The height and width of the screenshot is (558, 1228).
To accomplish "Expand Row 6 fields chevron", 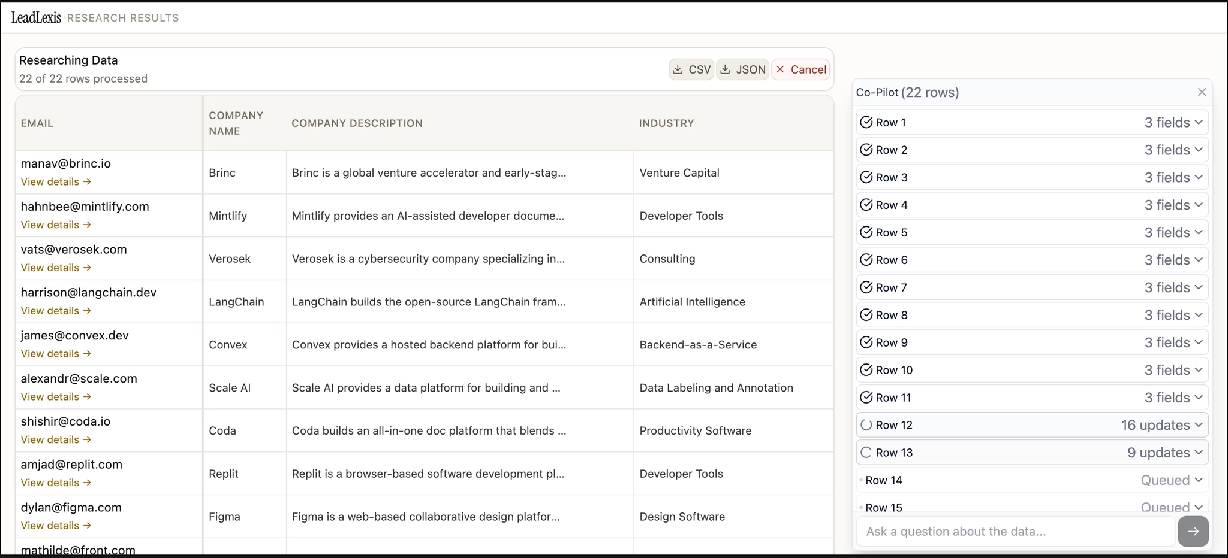I will click(x=1199, y=260).
